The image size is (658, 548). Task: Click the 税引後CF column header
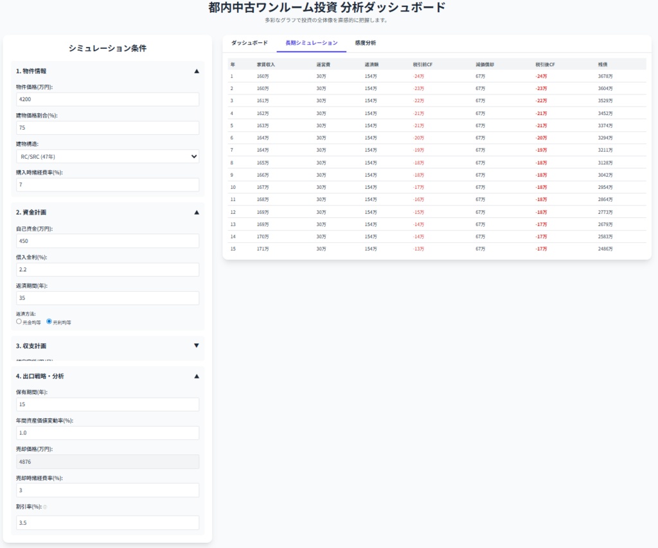545,65
